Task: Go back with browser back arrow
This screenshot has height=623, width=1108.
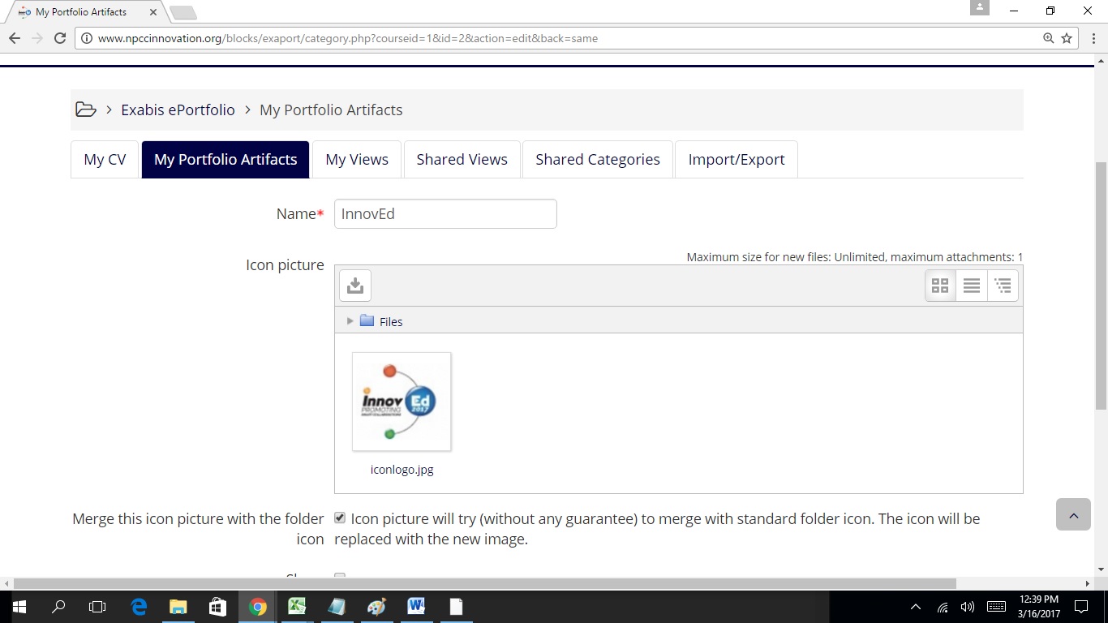Action: tap(15, 38)
